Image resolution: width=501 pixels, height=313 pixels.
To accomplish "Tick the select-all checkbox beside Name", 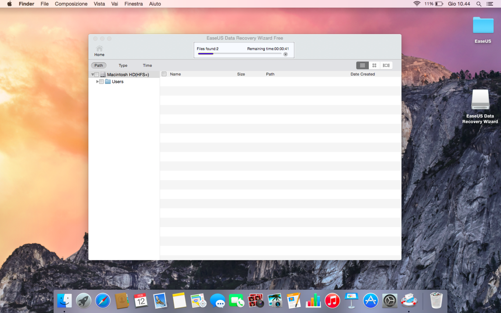I will pyautogui.click(x=164, y=74).
